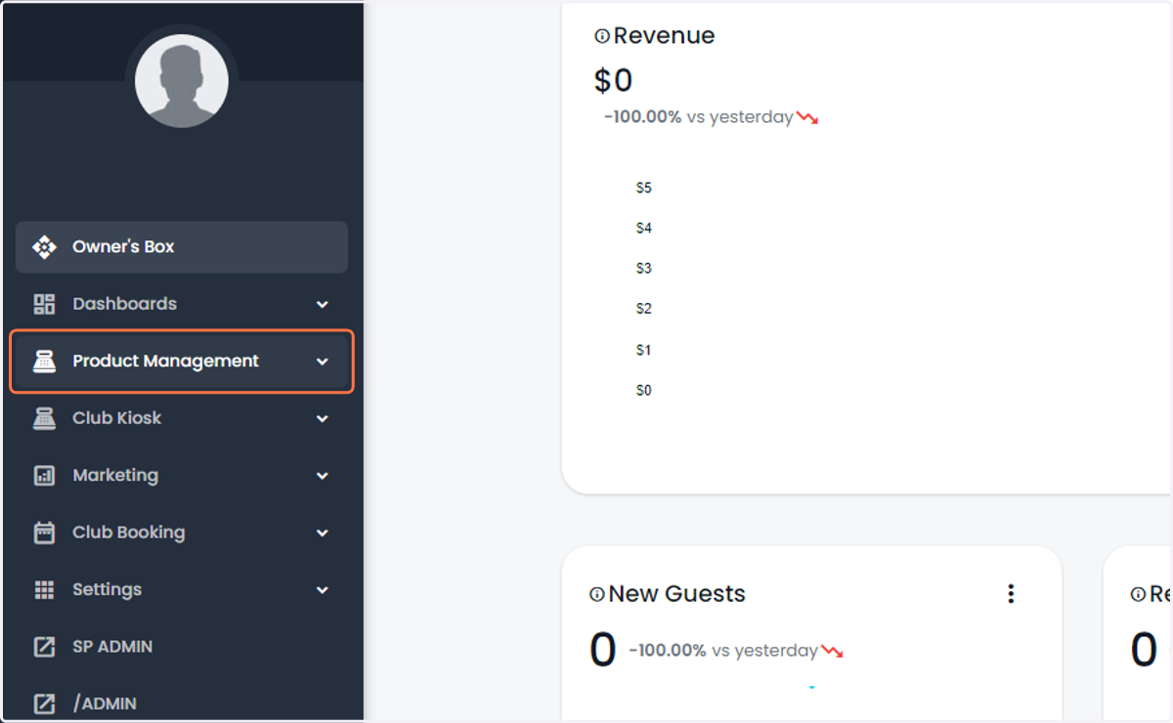Open the /ADMIN link
Screen dimensions: 1173x723
[182, 703]
